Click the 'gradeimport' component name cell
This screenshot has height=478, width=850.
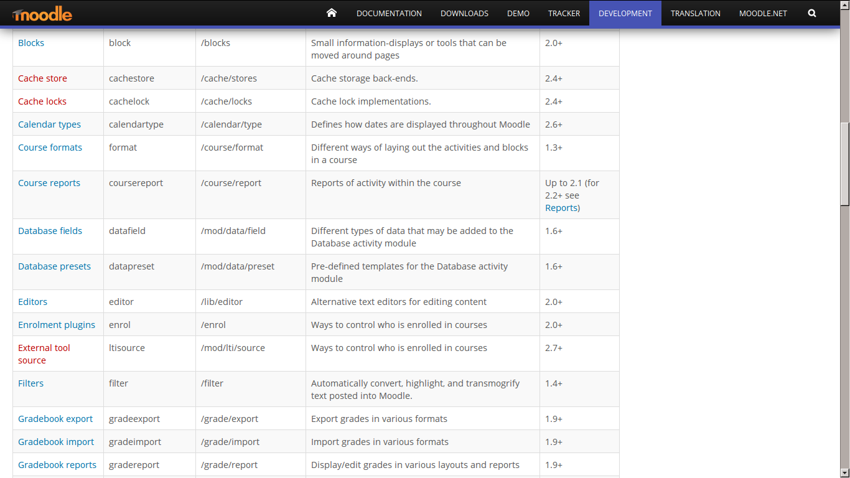[149, 442]
